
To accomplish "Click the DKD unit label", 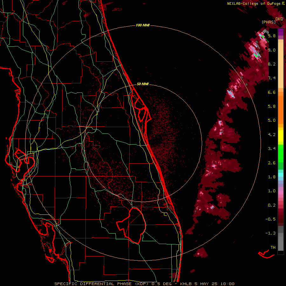I will click(279, 19).
